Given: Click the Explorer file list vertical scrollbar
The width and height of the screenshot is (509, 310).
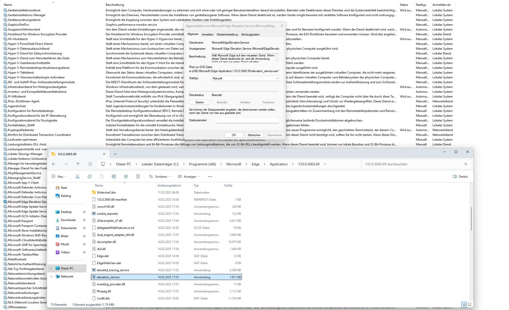Looking at the screenshot, I should 471,219.
